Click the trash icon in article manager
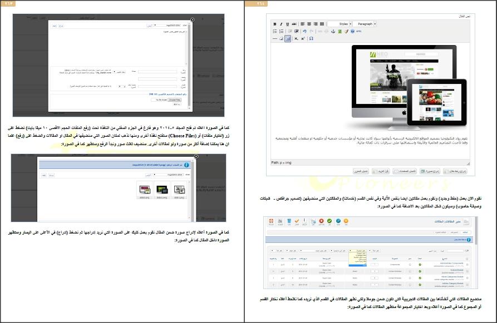The height and width of the screenshot is (323, 497). 289,222
